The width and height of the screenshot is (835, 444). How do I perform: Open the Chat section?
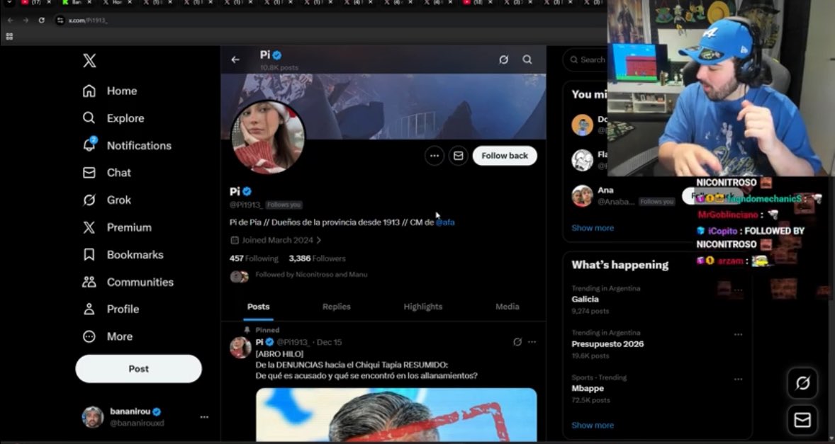click(107, 172)
